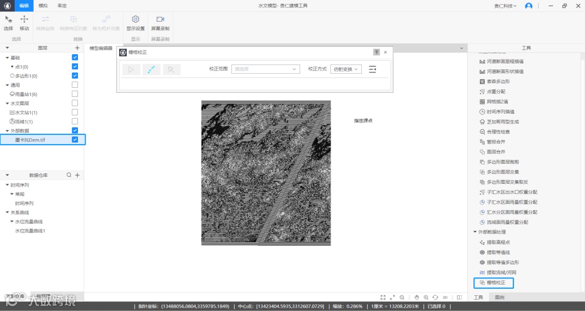Select the 模型编辑器 tab
Image resolution: width=585 pixels, height=311 pixels.
click(101, 48)
